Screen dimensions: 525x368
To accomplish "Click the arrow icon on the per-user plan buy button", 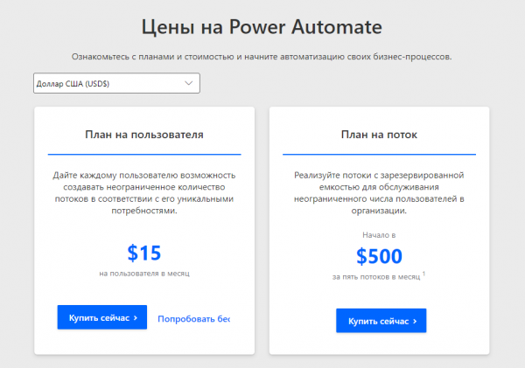I will tap(136, 318).
